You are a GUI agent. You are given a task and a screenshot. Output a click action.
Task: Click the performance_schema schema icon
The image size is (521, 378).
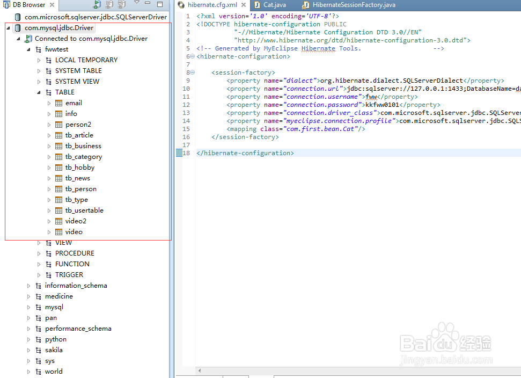(39, 329)
